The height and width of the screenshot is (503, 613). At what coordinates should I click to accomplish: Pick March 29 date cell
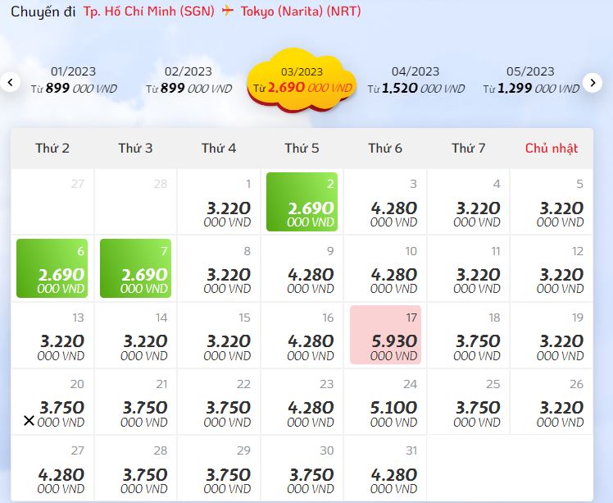pyautogui.click(x=219, y=469)
